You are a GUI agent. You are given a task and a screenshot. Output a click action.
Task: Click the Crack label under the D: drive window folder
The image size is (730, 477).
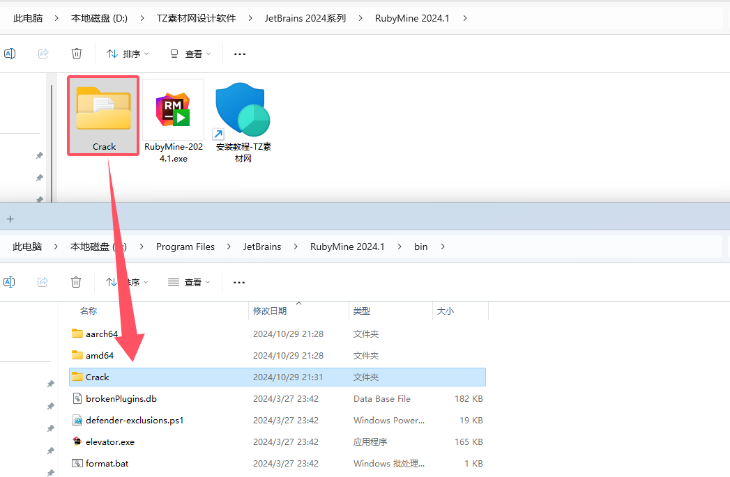(105, 146)
